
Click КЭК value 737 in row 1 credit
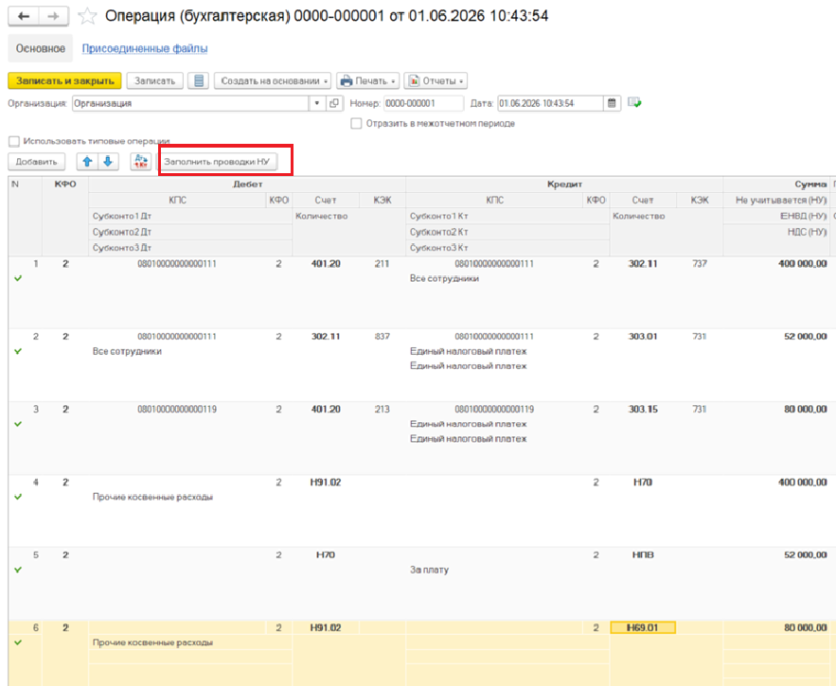click(700, 264)
